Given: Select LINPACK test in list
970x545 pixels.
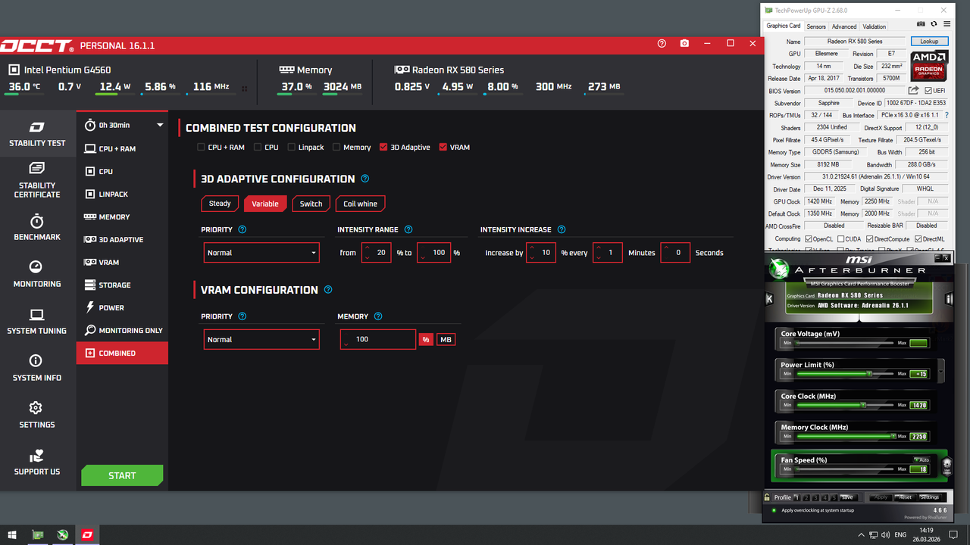Looking at the screenshot, I should (x=122, y=194).
